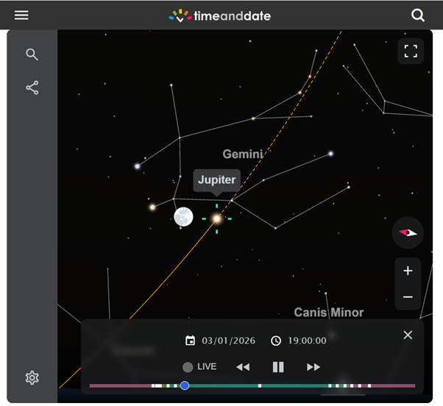Open settings gear in sidebar
The image size is (443, 406).
point(32,378)
